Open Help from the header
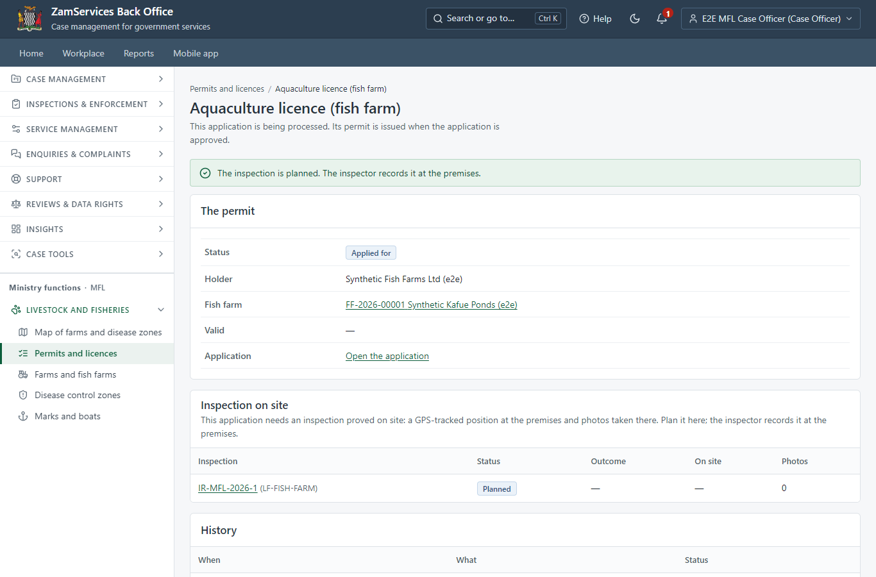Image resolution: width=876 pixels, height=577 pixels. (595, 19)
